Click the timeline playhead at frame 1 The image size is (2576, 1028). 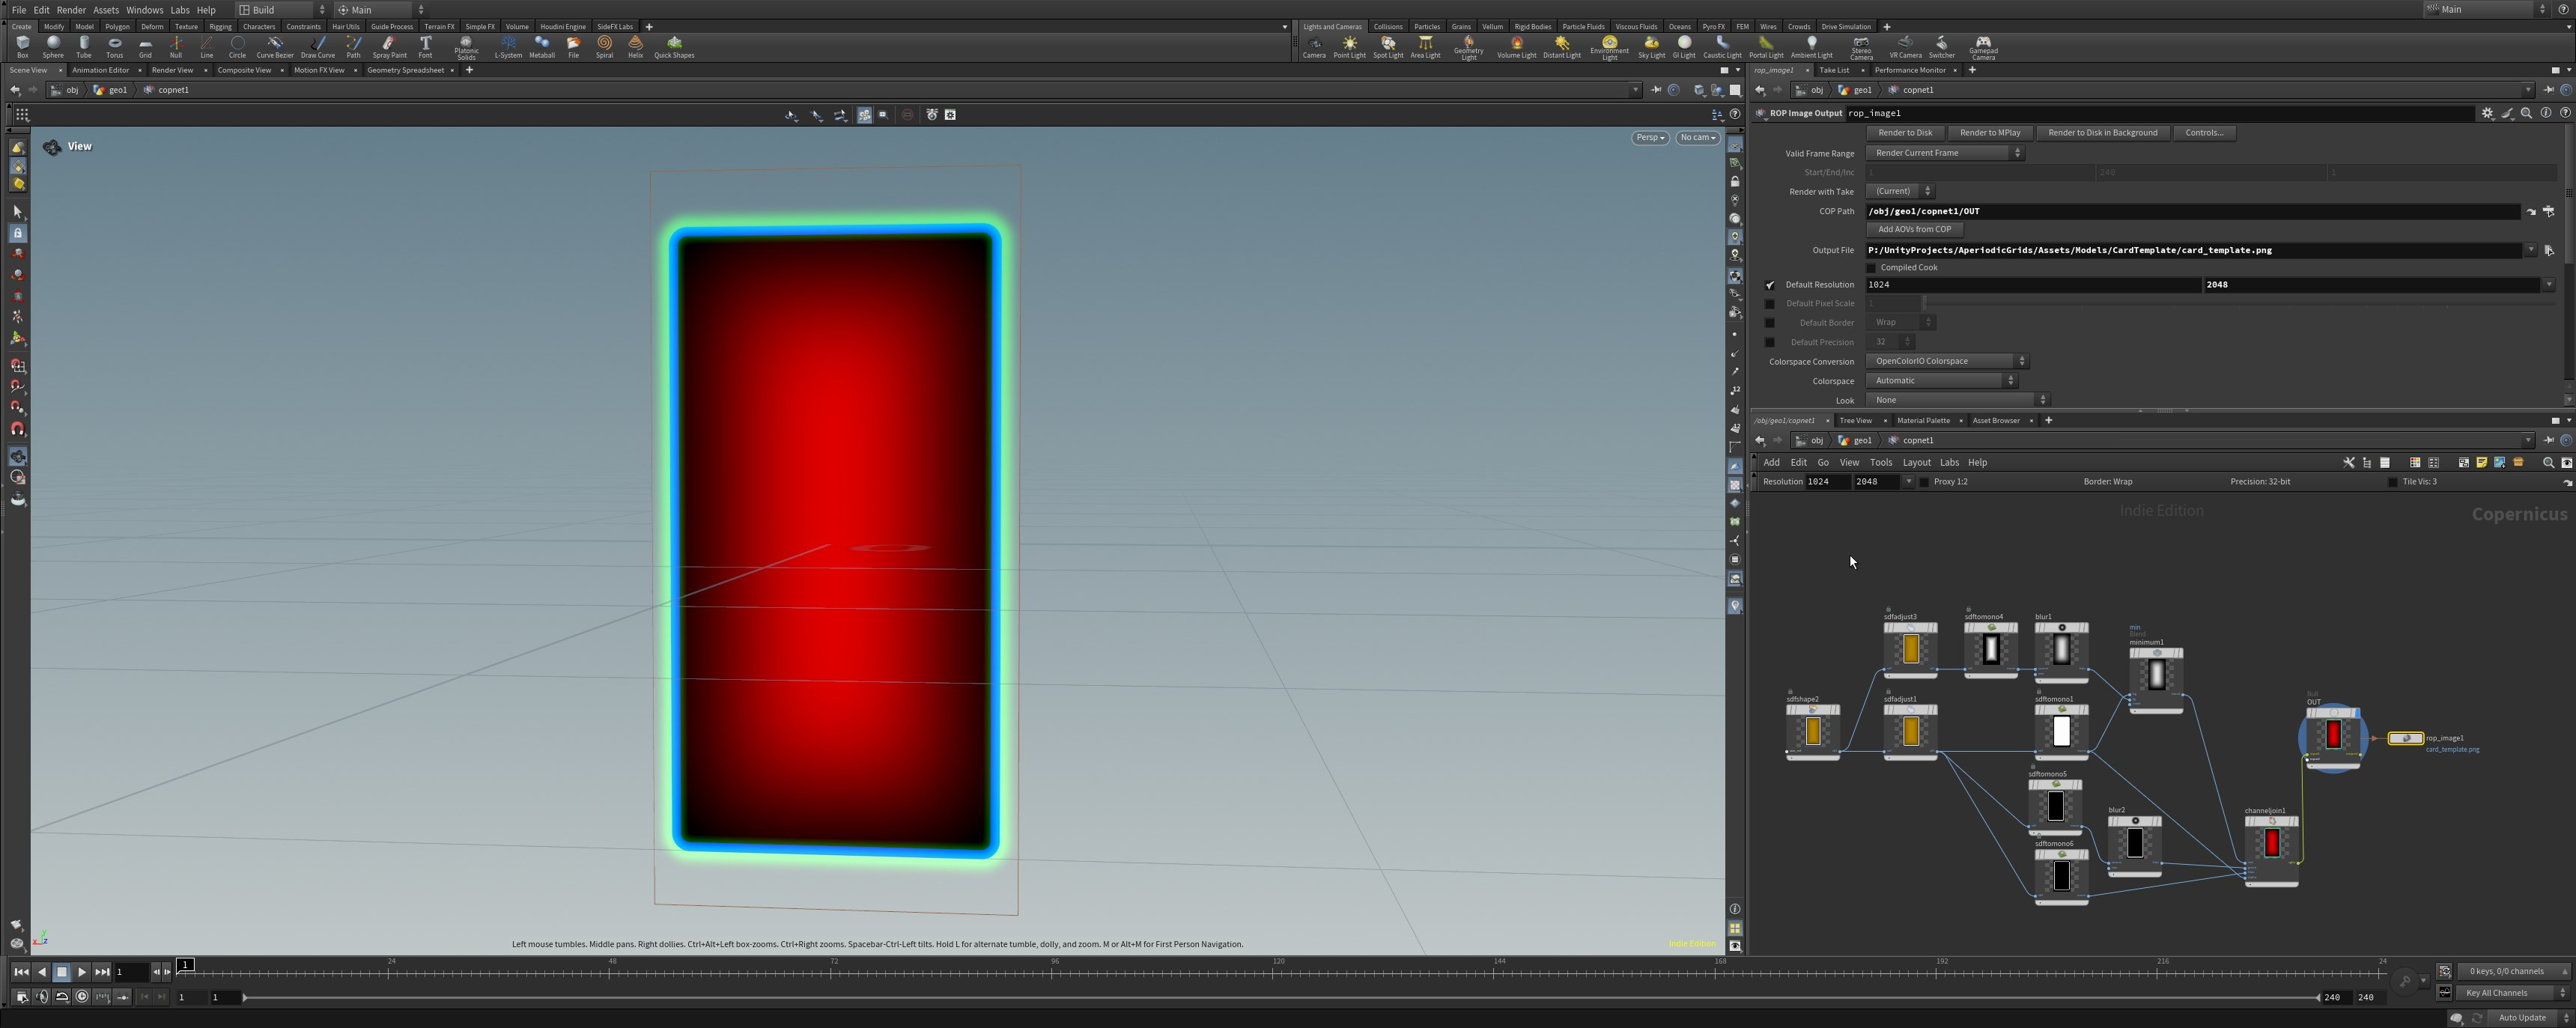(x=186, y=966)
